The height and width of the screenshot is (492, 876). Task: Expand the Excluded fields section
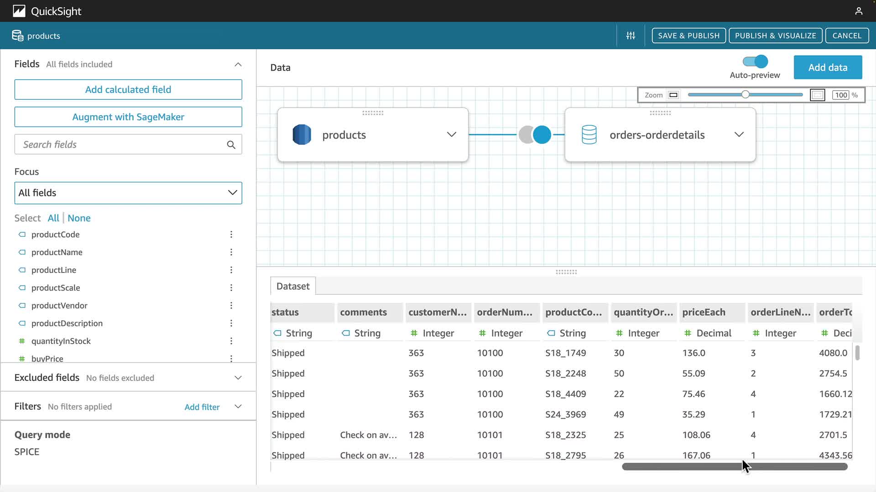pos(238,378)
